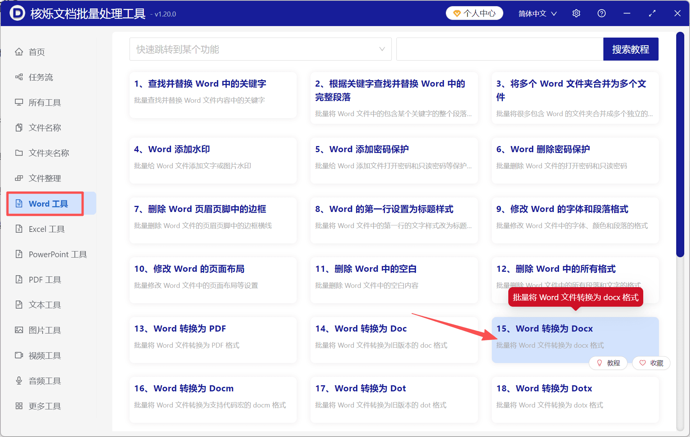This screenshot has height=437, width=690.
Task: Open the PDF 工具 section
Action: coord(44,279)
